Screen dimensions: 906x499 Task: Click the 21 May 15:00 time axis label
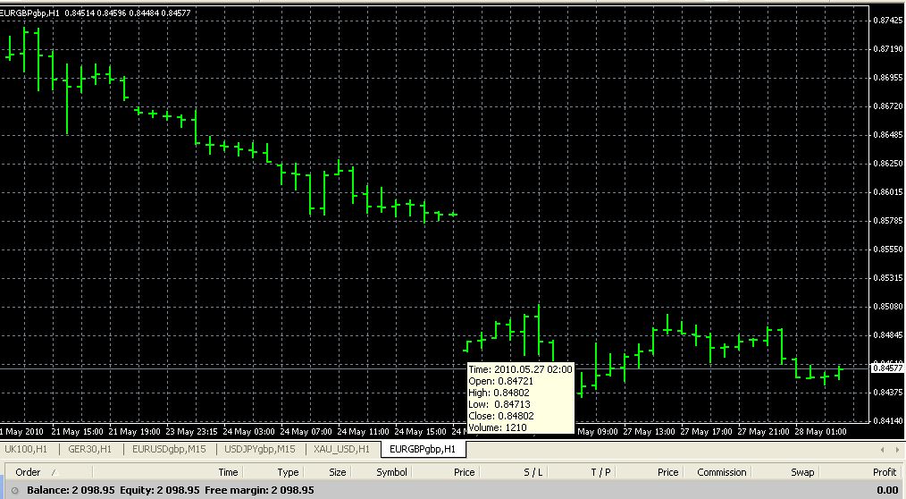coord(77,431)
